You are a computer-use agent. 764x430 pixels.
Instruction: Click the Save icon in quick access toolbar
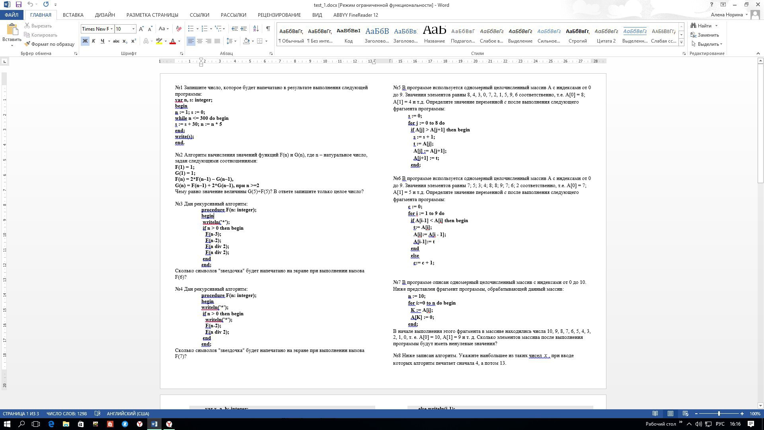coord(18,5)
